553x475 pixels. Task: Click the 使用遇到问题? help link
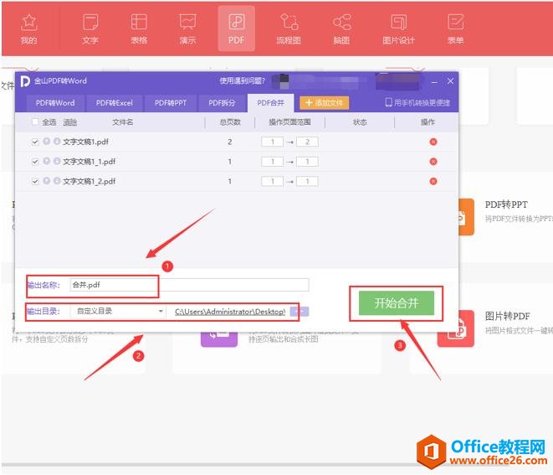[x=242, y=81]
